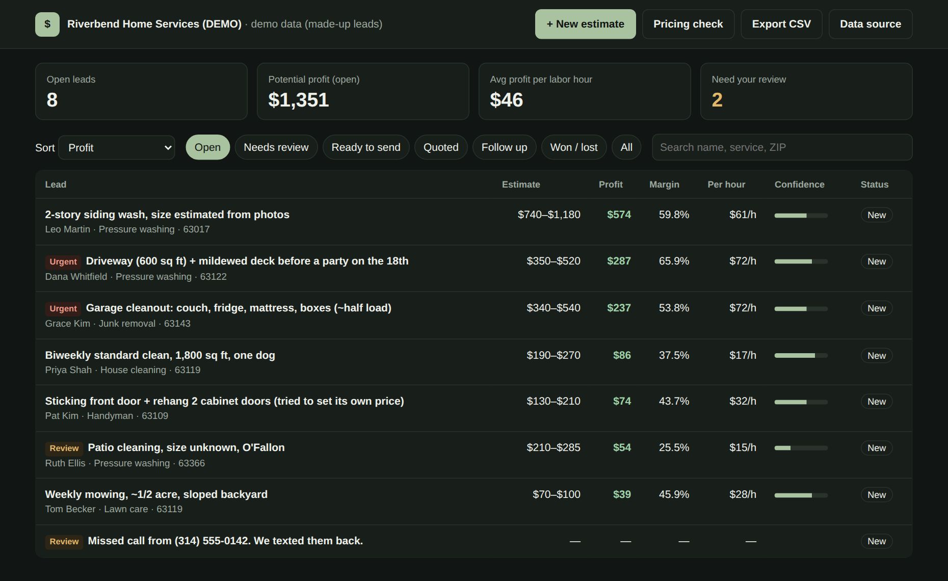Open the Weekly mowing lead
This screenshot has width=948, height=581.
click(x=473, y=501)
